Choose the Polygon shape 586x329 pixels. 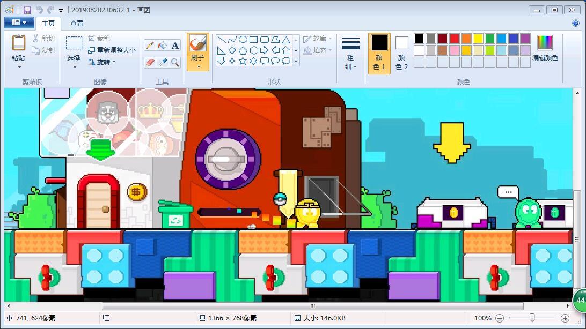pyautogui.click(x=275, y=40)
